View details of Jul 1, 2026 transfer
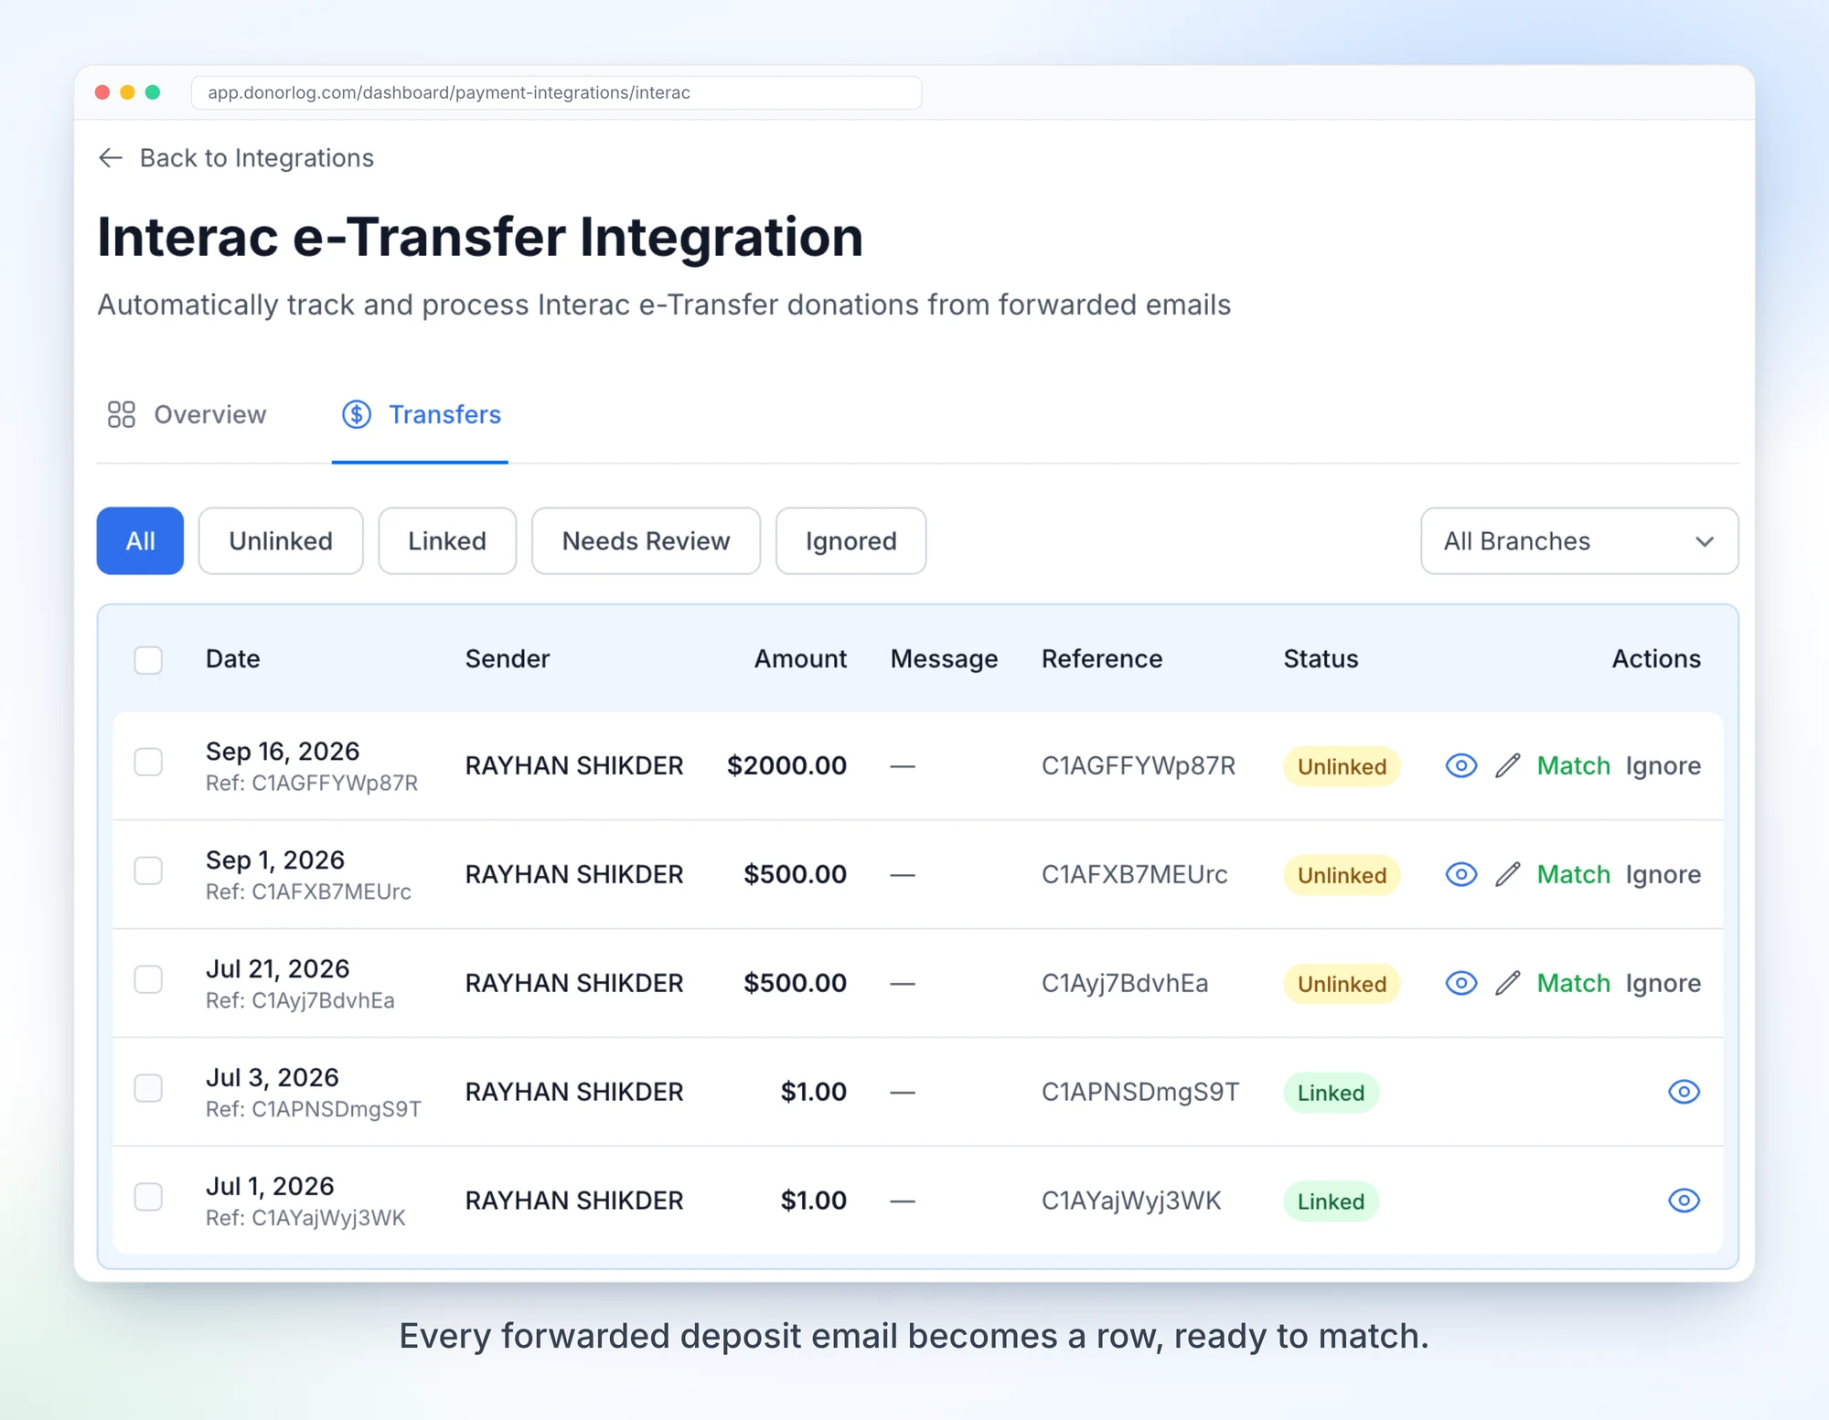 click(x=1684, y=1201)
